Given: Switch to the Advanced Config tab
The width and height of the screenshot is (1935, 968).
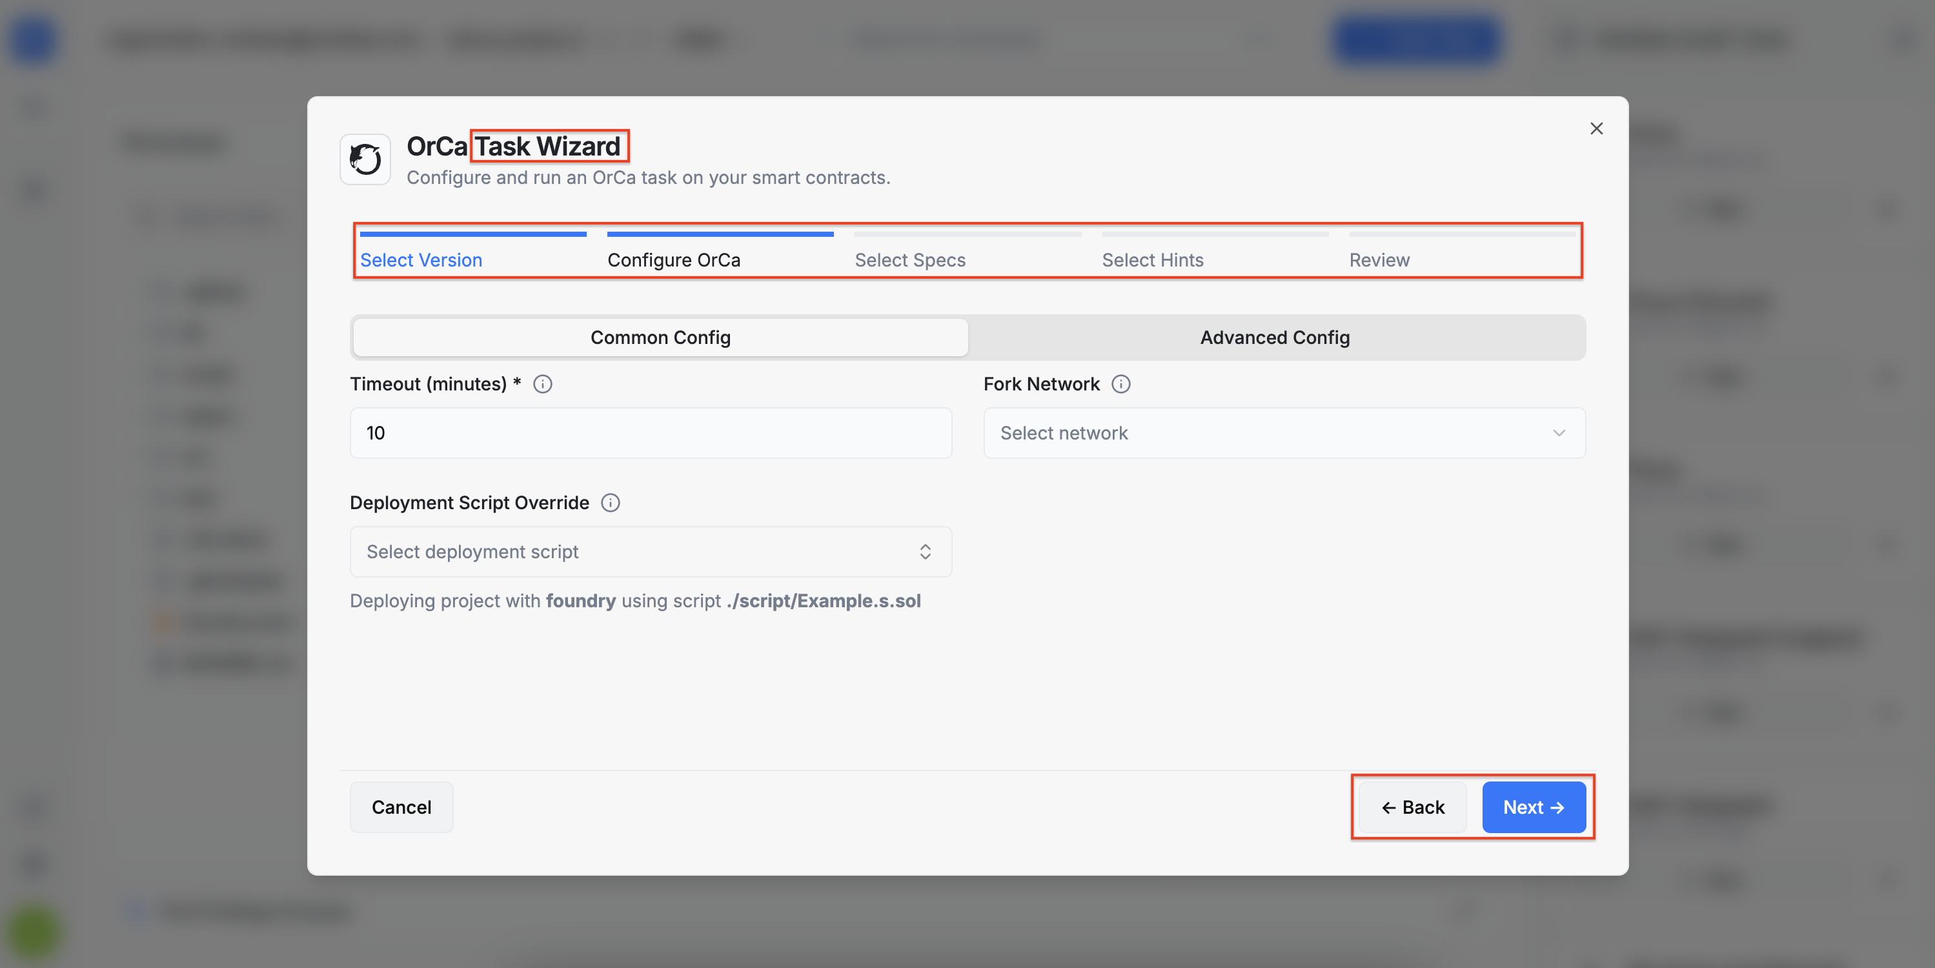Looking at the screenshot, I should [1274, 338].
